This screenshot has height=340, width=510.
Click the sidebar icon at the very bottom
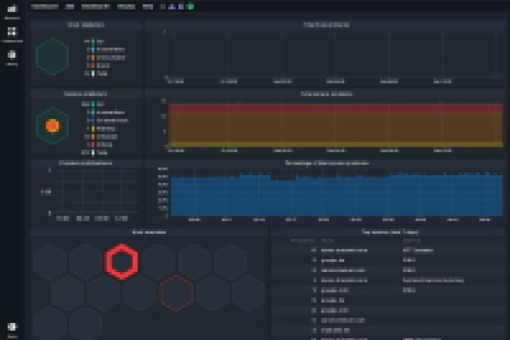click(12, 327)
